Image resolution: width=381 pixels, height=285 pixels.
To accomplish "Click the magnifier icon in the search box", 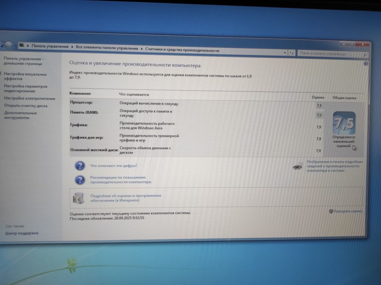I will coord(365,55).
